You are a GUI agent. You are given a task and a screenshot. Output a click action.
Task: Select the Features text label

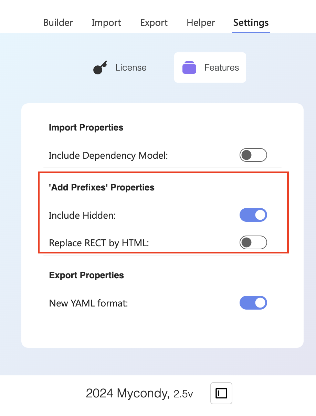(222, 67)
